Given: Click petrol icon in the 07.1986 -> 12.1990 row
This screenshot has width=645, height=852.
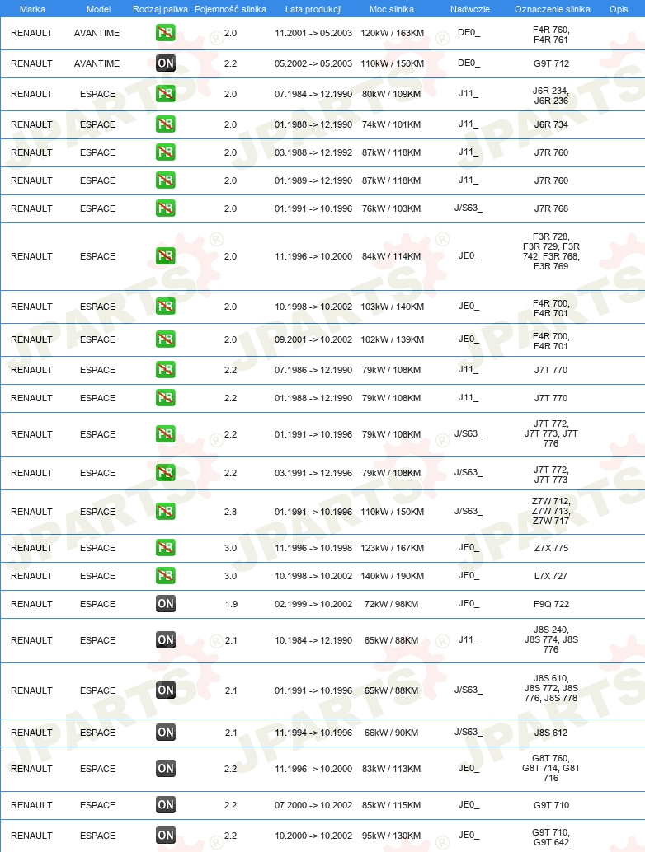Looking at the screenshot, I should coord(165,370).
